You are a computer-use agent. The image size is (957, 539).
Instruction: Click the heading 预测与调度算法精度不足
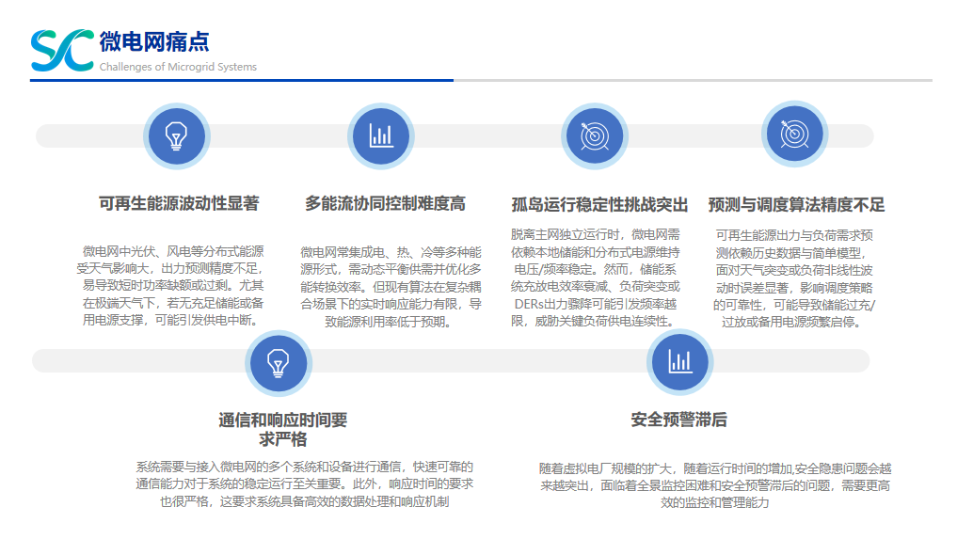(796, 205)
